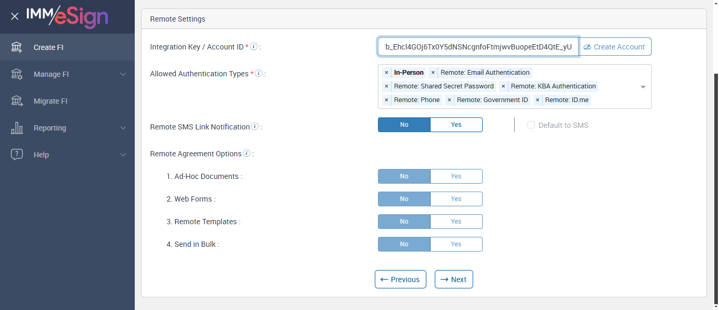The width and height of the screenshot is (719, 310).
Task: Click the Migrate FI sidebar icon
Action: 17,101
